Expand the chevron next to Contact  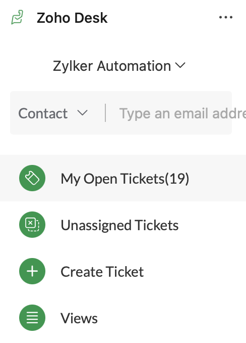click(x=82, y=113)
